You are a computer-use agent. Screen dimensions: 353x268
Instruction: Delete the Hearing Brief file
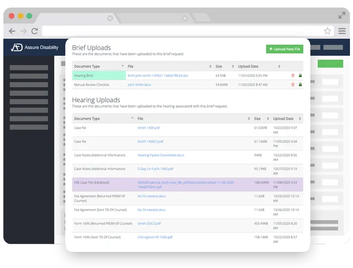(293, 75)
